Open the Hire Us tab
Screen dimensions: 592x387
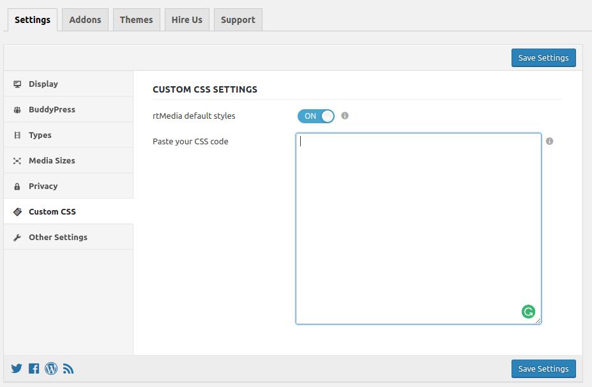pos(186,20)
